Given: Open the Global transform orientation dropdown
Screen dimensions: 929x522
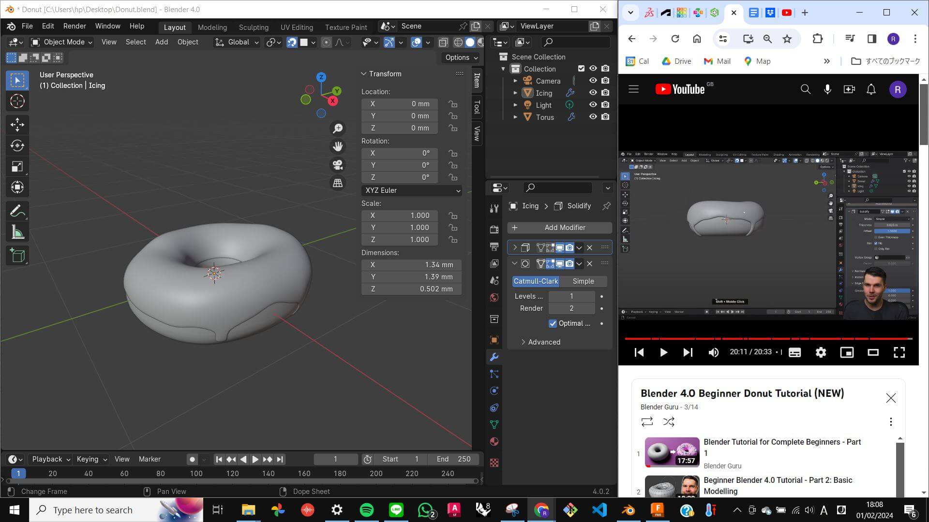Looking at the screenshot, I should (x=237, y=43).
